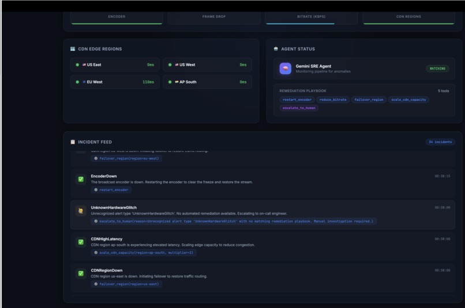
Task: Click the restart_encoder action chip in EncoderDown
Action: 111,190
